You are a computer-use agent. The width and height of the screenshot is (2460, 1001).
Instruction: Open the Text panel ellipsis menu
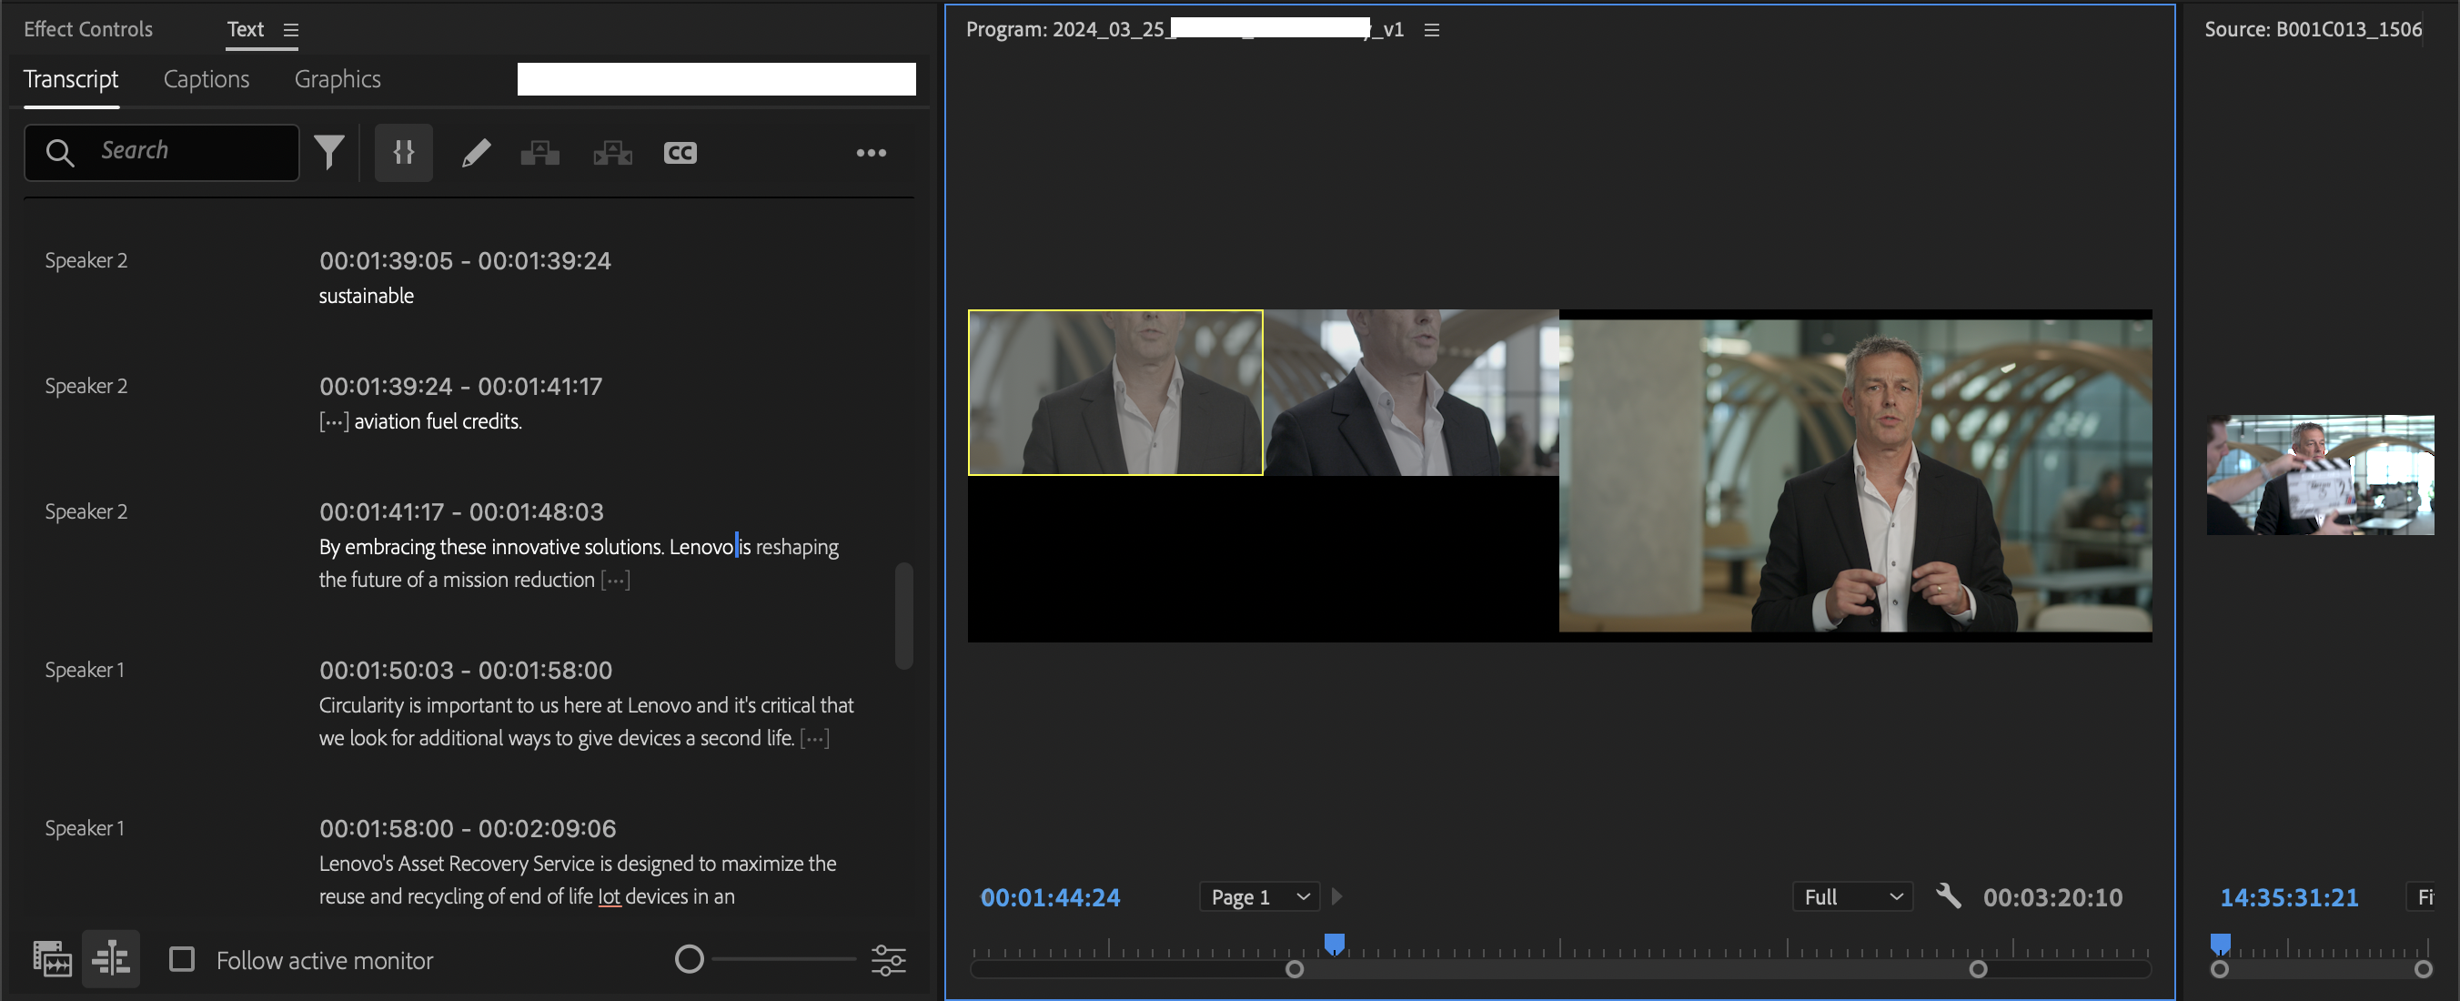[x=870, y=152]
